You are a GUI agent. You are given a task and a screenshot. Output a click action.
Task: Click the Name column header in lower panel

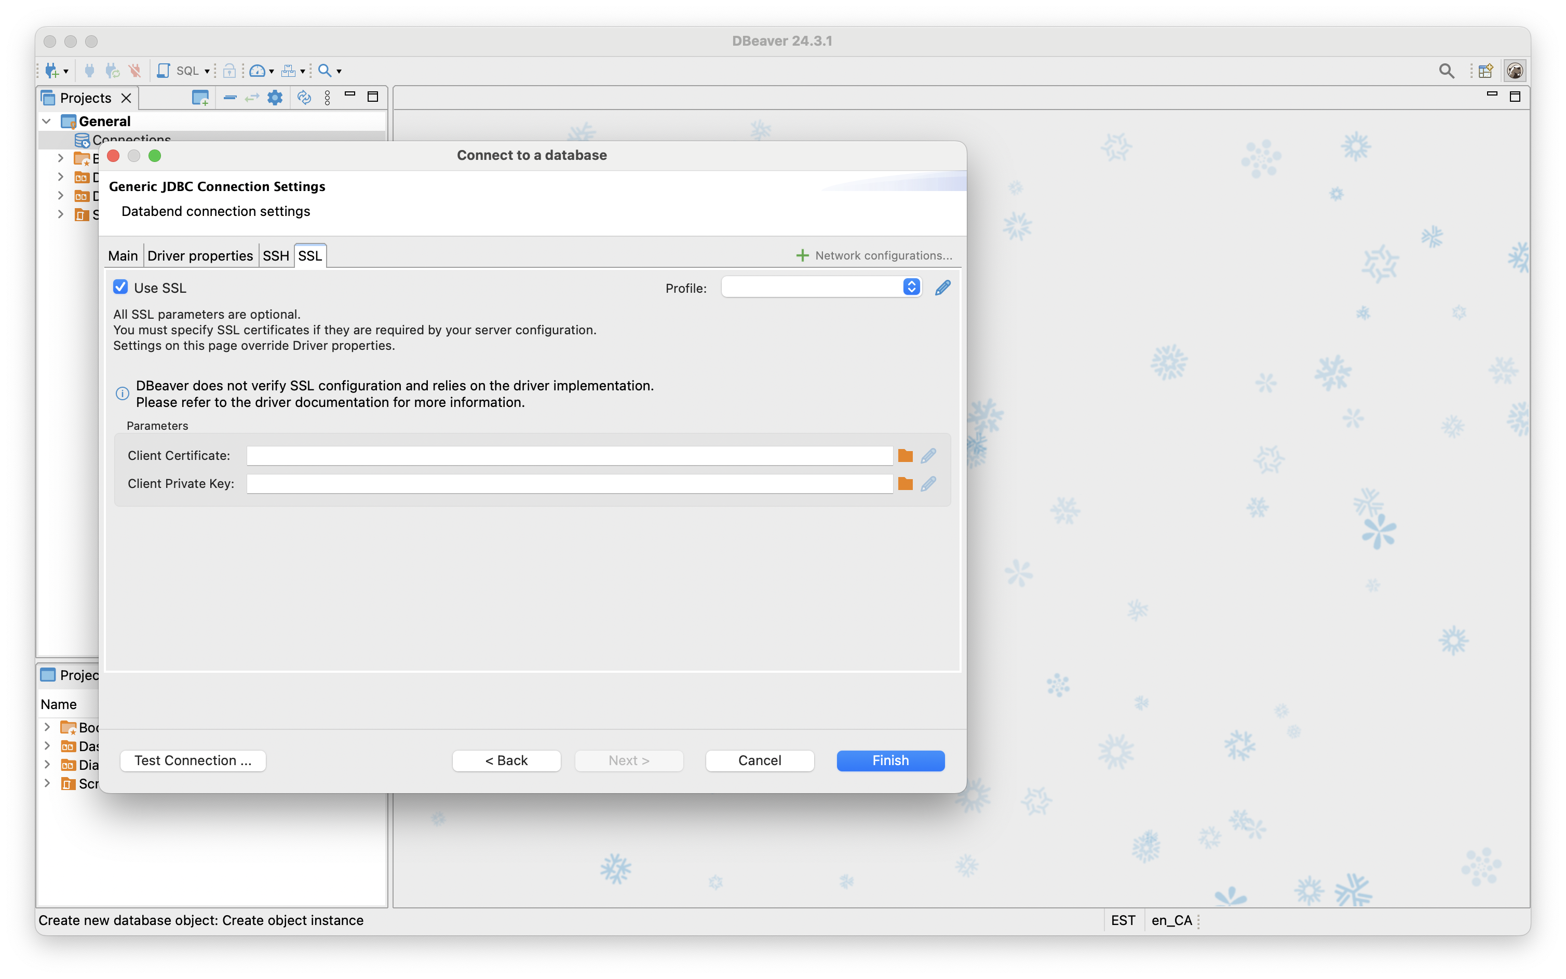[x=58, y=704]
